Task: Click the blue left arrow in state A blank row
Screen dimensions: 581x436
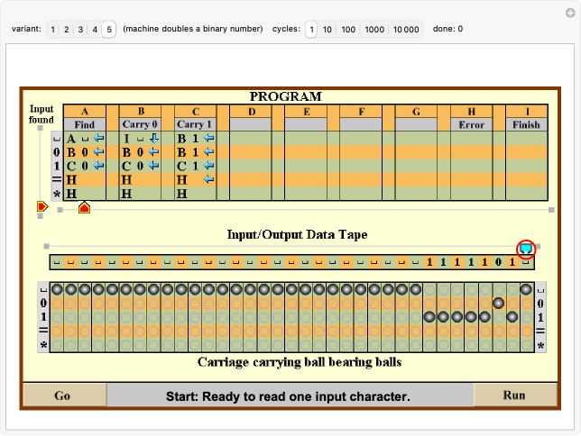Action: point(98,138)
